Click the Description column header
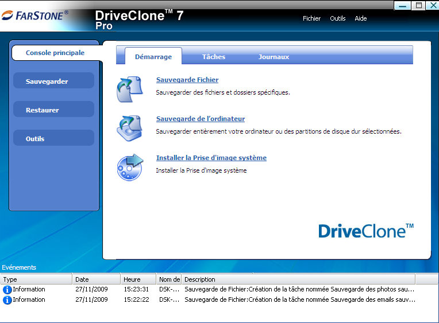Image resolution: width=439 pixels, height=323 pixels. point(298,279)
